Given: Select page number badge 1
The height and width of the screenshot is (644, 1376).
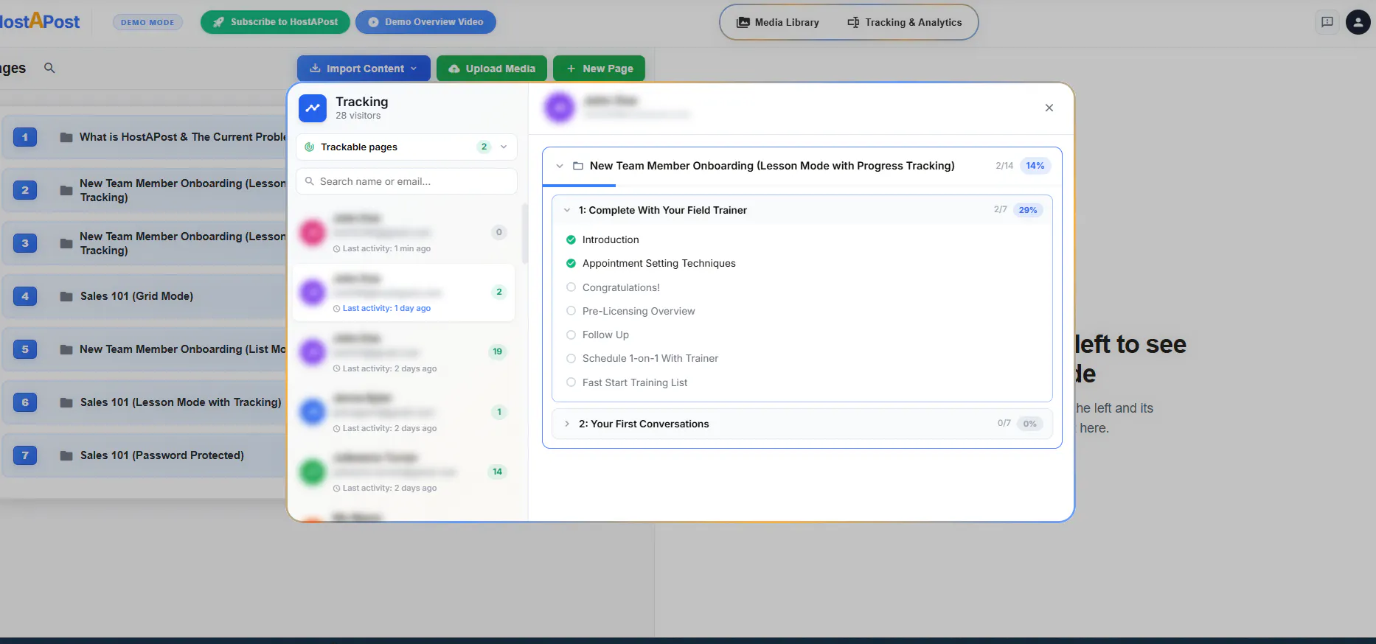Looking at the screenshot, I should (x=25, y=137).
